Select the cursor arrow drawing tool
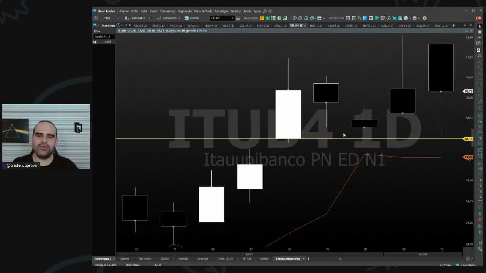The image size is (486, 273). click(480, 27)
